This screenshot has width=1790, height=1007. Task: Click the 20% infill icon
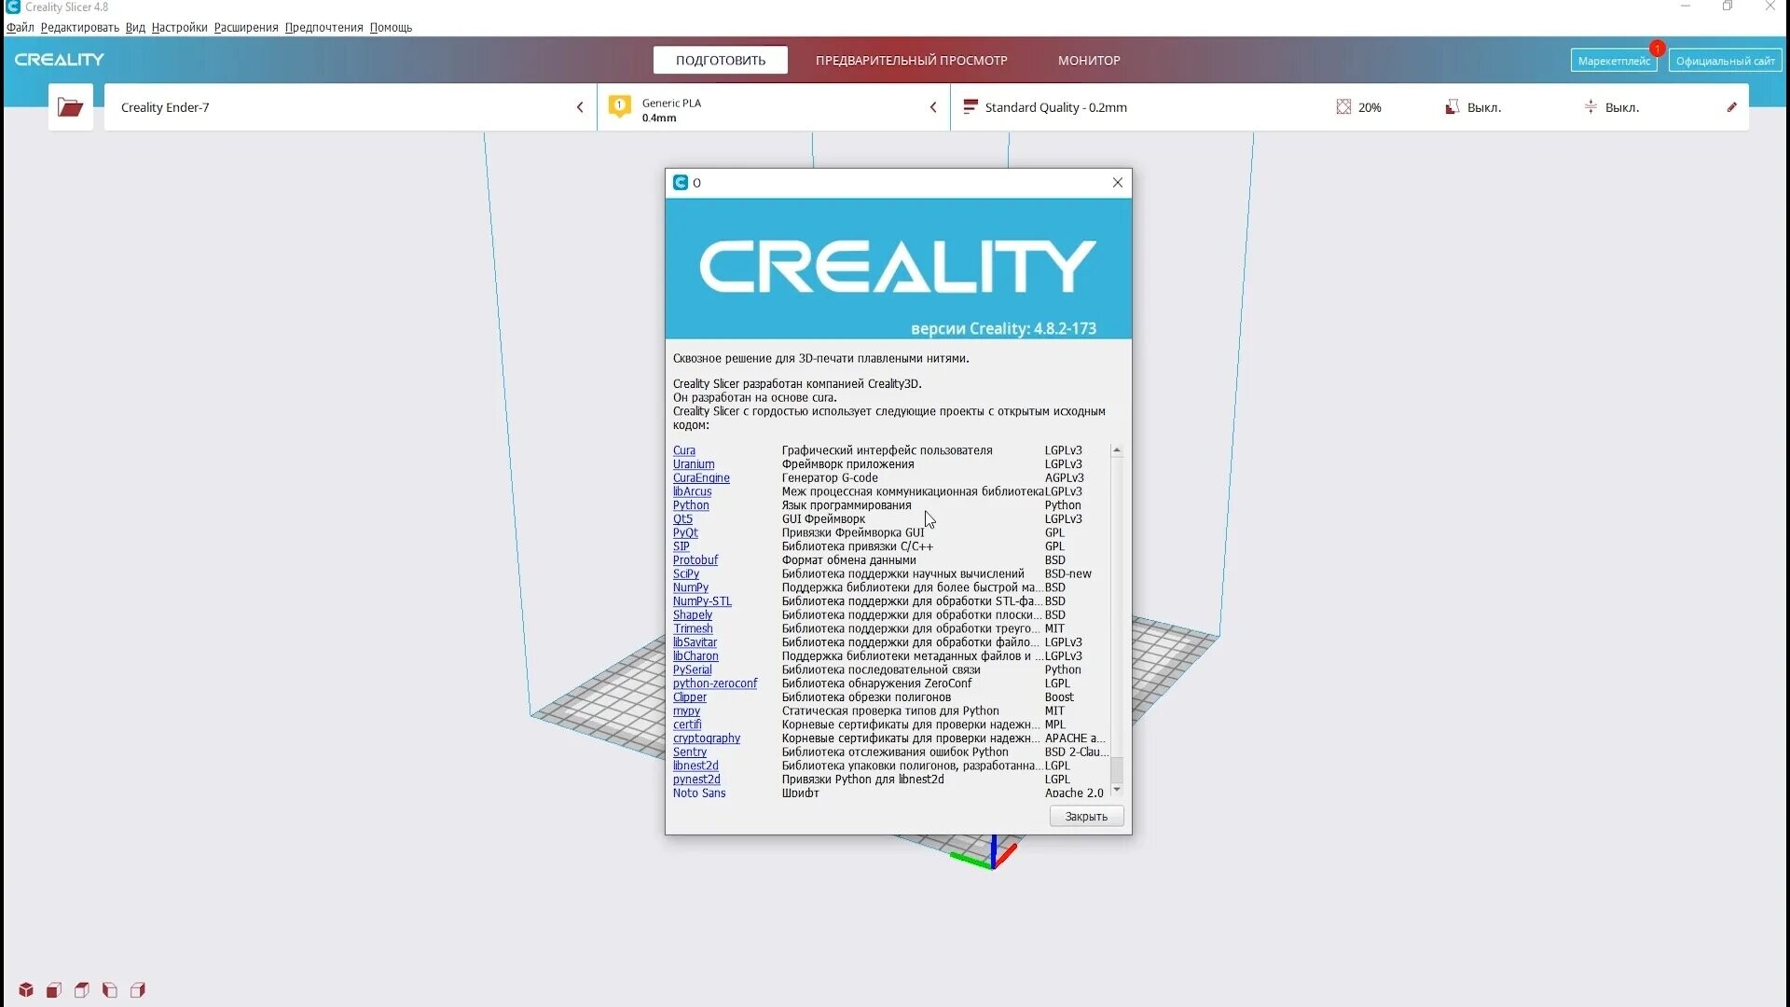[x=1343, y=107]
